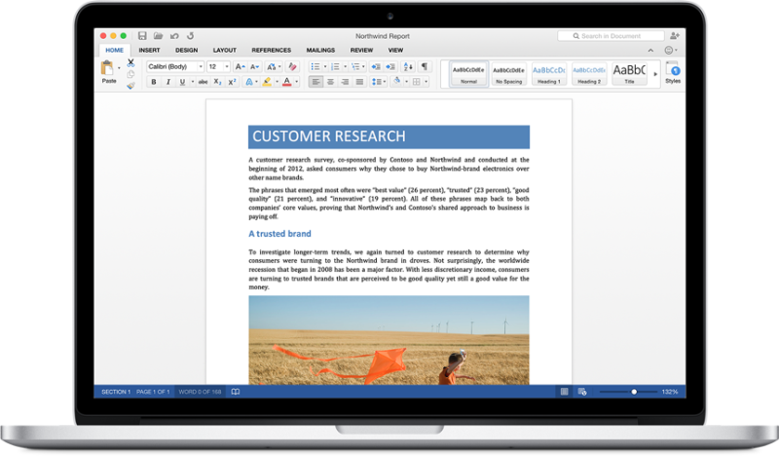
Task: Click the decrease indent icon
Action: point(376,66)
